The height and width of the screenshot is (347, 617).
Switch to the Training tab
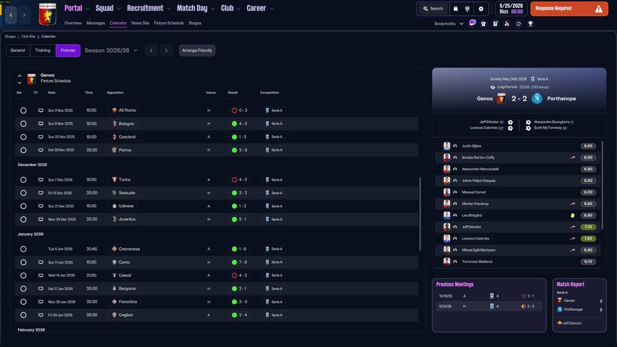pos(43,51)
